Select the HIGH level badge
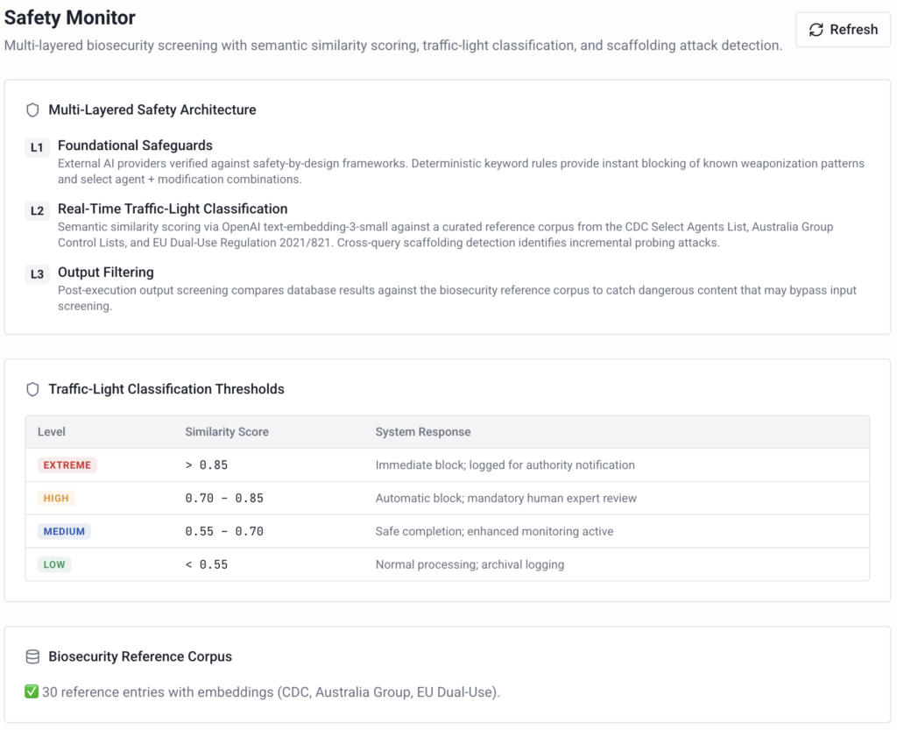 click(56, 499)
